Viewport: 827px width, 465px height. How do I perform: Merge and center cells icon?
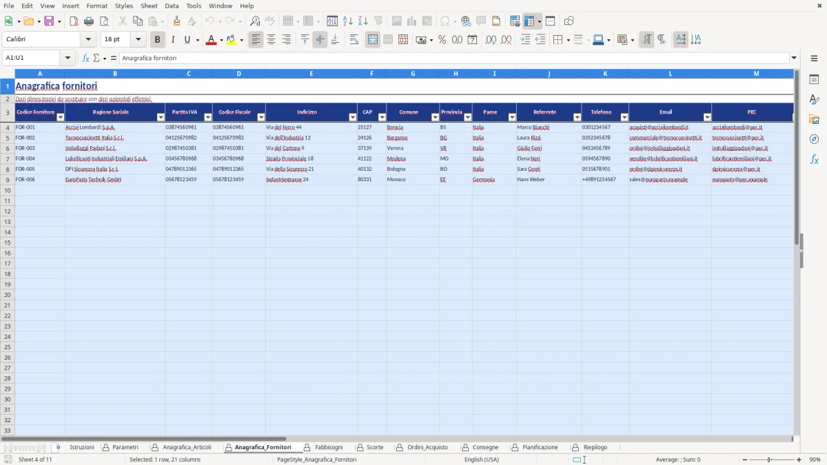pyautogui.click(x=373, y=40)
